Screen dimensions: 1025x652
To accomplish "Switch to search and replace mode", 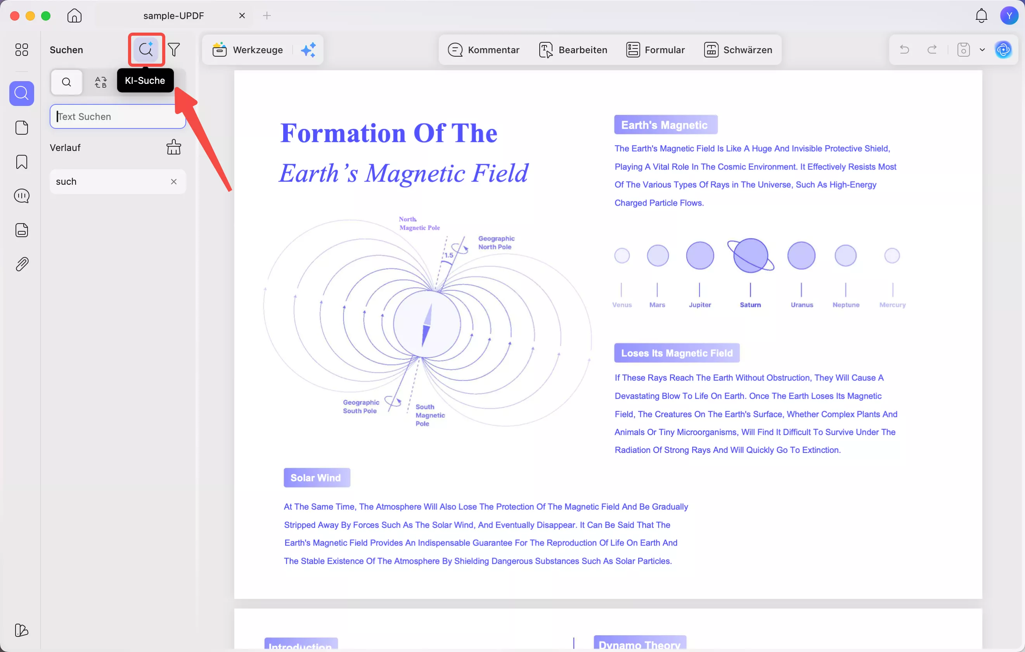I will [x=100, y=82].
